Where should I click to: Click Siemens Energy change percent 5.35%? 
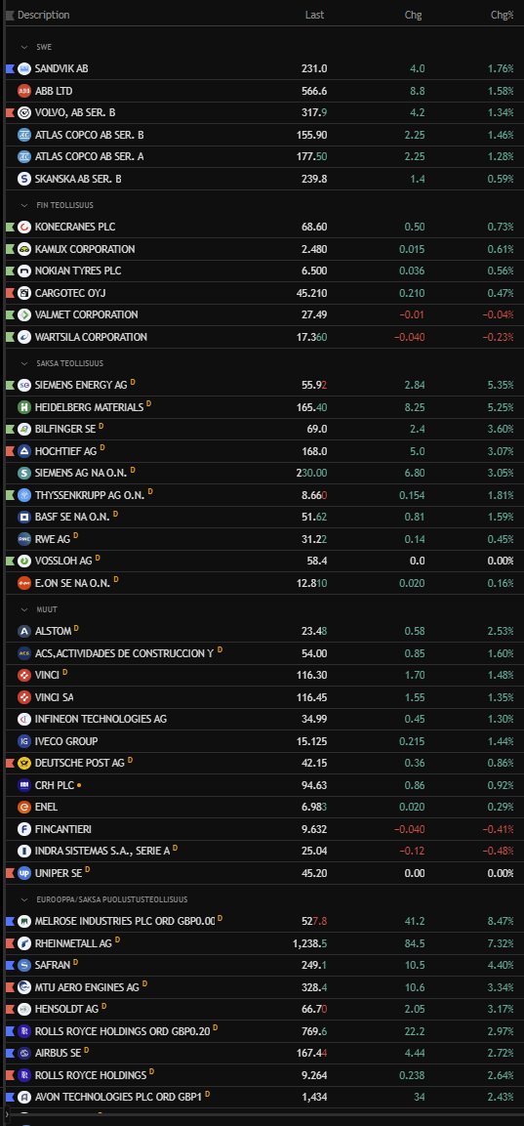click(x=501, y=385)
